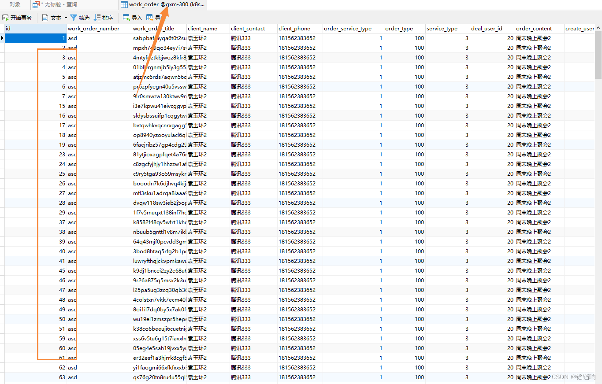Click the title cell starting with k8582f48qv
This screenshot has width=602, height=384.
(x=159, y=222)
